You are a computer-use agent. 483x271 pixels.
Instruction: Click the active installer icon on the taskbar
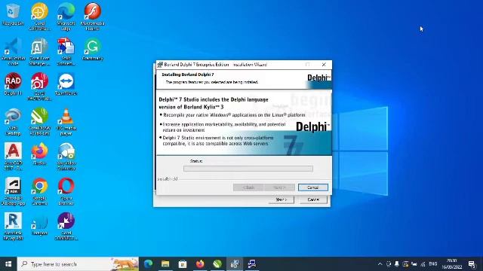235,264
